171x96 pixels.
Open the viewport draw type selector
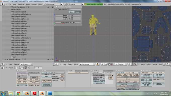pos(98,64)
